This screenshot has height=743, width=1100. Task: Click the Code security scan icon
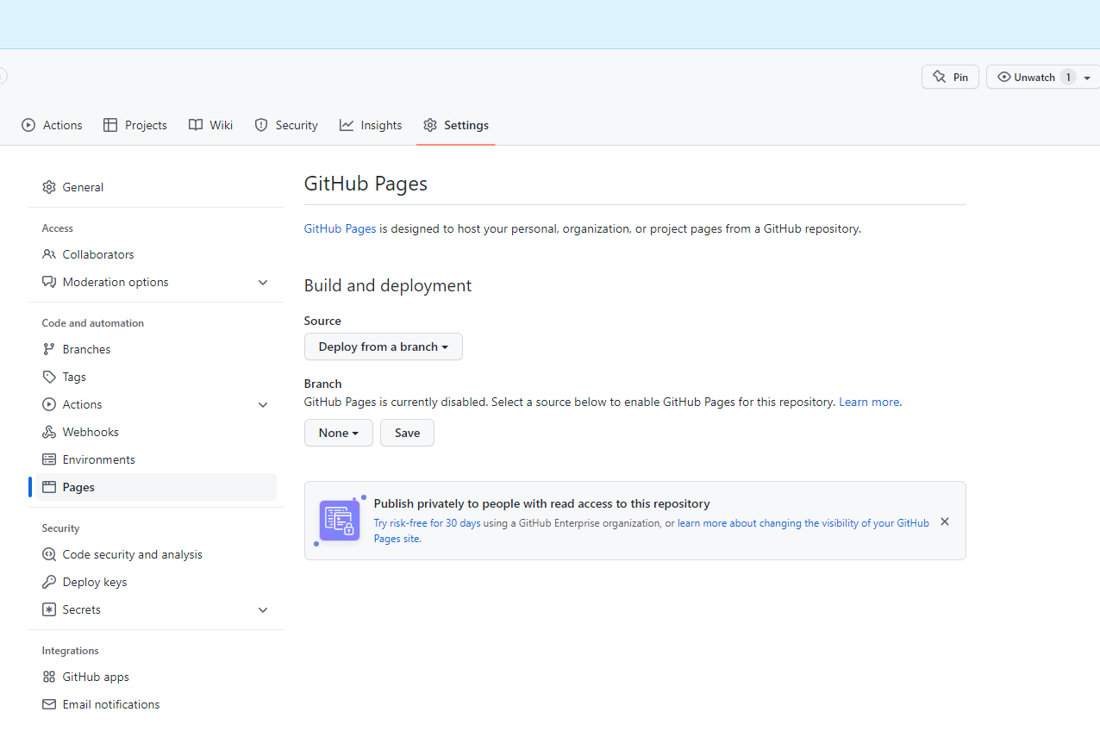coord(49,554)
